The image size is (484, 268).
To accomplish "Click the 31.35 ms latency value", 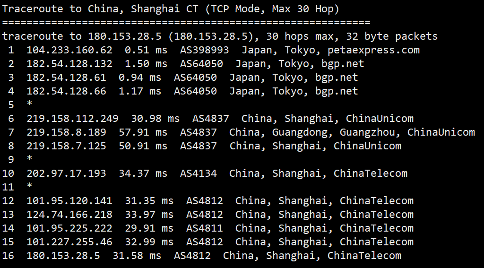I will [x=149, y=200].
